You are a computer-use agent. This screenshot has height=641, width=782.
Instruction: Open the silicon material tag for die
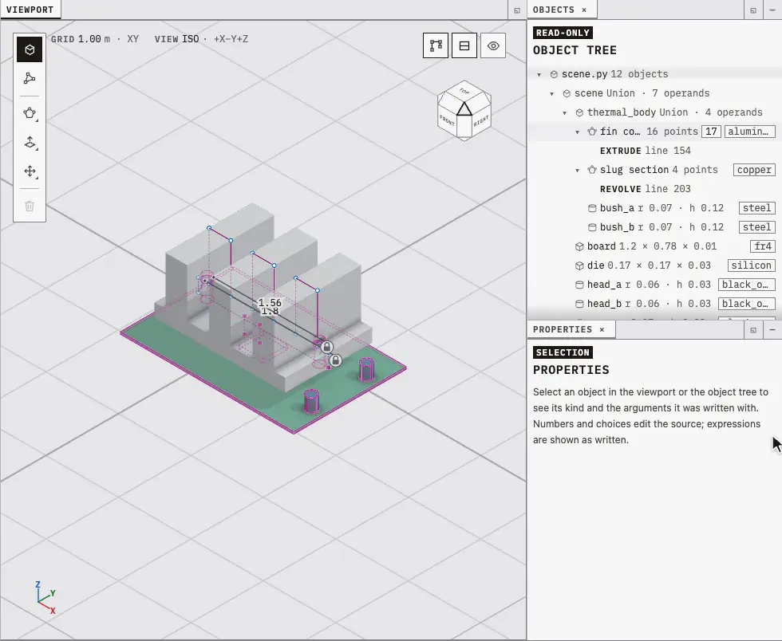(751, 265)
